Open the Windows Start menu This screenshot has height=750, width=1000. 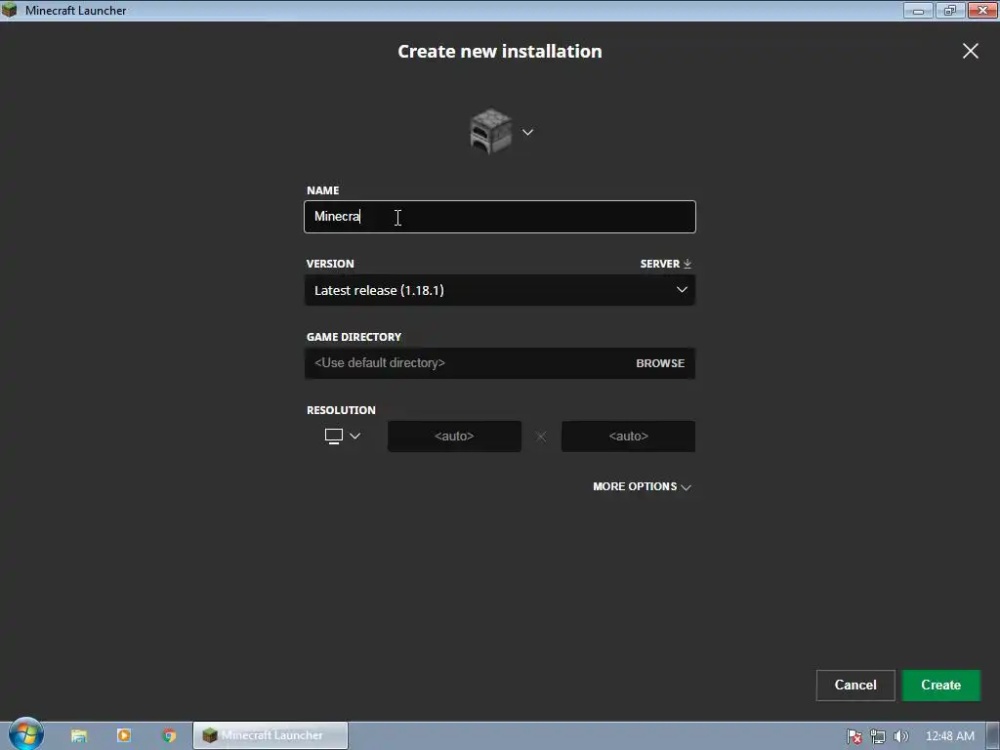tap(26, 734)
